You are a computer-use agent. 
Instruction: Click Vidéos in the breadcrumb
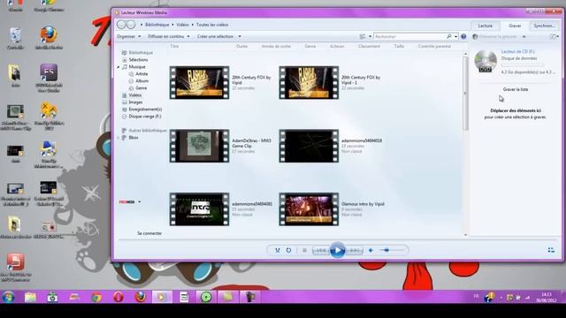(x=182, y=25)
